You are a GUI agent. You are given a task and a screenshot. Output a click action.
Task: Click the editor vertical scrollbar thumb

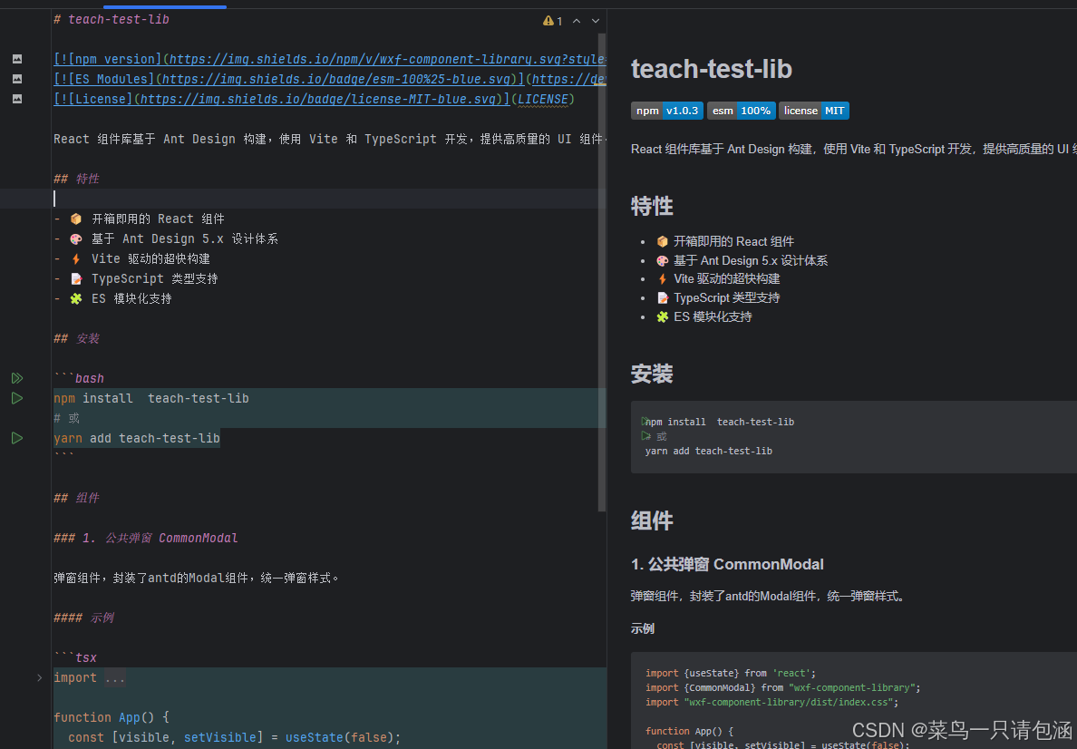click(x=602, y=271)
